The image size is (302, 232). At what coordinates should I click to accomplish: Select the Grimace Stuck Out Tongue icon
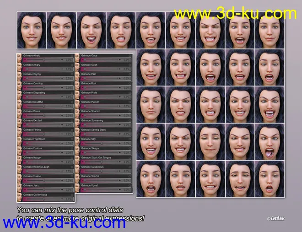pos(77,160)
